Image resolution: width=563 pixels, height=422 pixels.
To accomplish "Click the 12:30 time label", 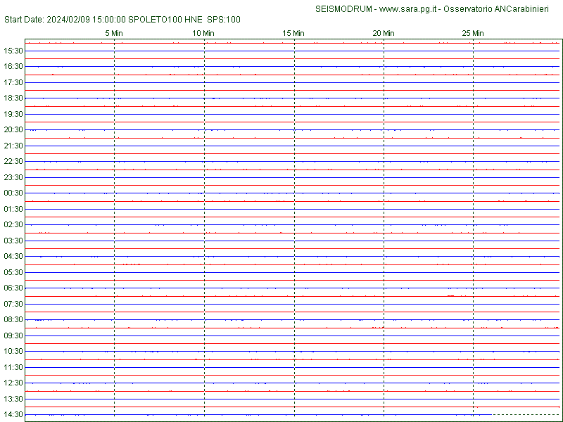I will [13, 383].
